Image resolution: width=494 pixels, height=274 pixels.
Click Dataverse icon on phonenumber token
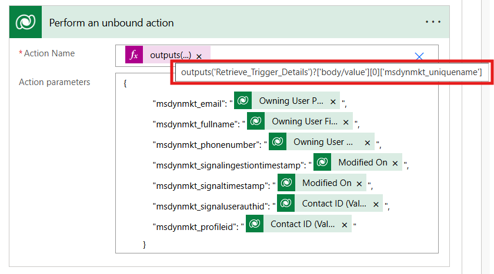278,142
